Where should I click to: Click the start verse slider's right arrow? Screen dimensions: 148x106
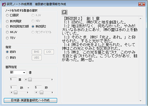pyautogui.click(x=28, y=92)
